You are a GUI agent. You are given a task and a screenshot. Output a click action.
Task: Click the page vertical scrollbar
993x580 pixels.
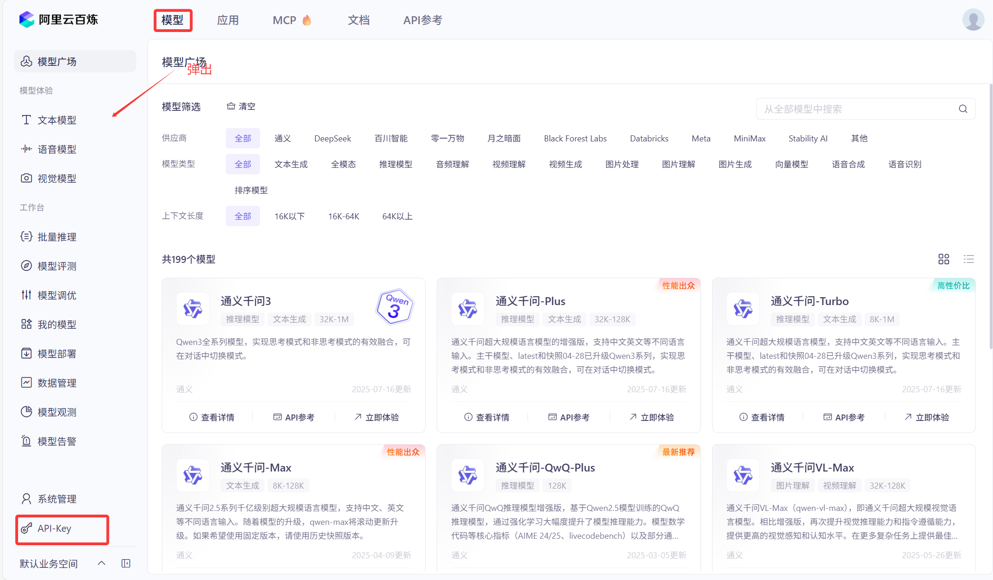pos(991,216)
